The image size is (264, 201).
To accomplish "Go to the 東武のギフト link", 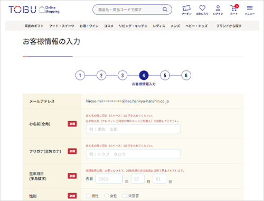I will [34, 26].
